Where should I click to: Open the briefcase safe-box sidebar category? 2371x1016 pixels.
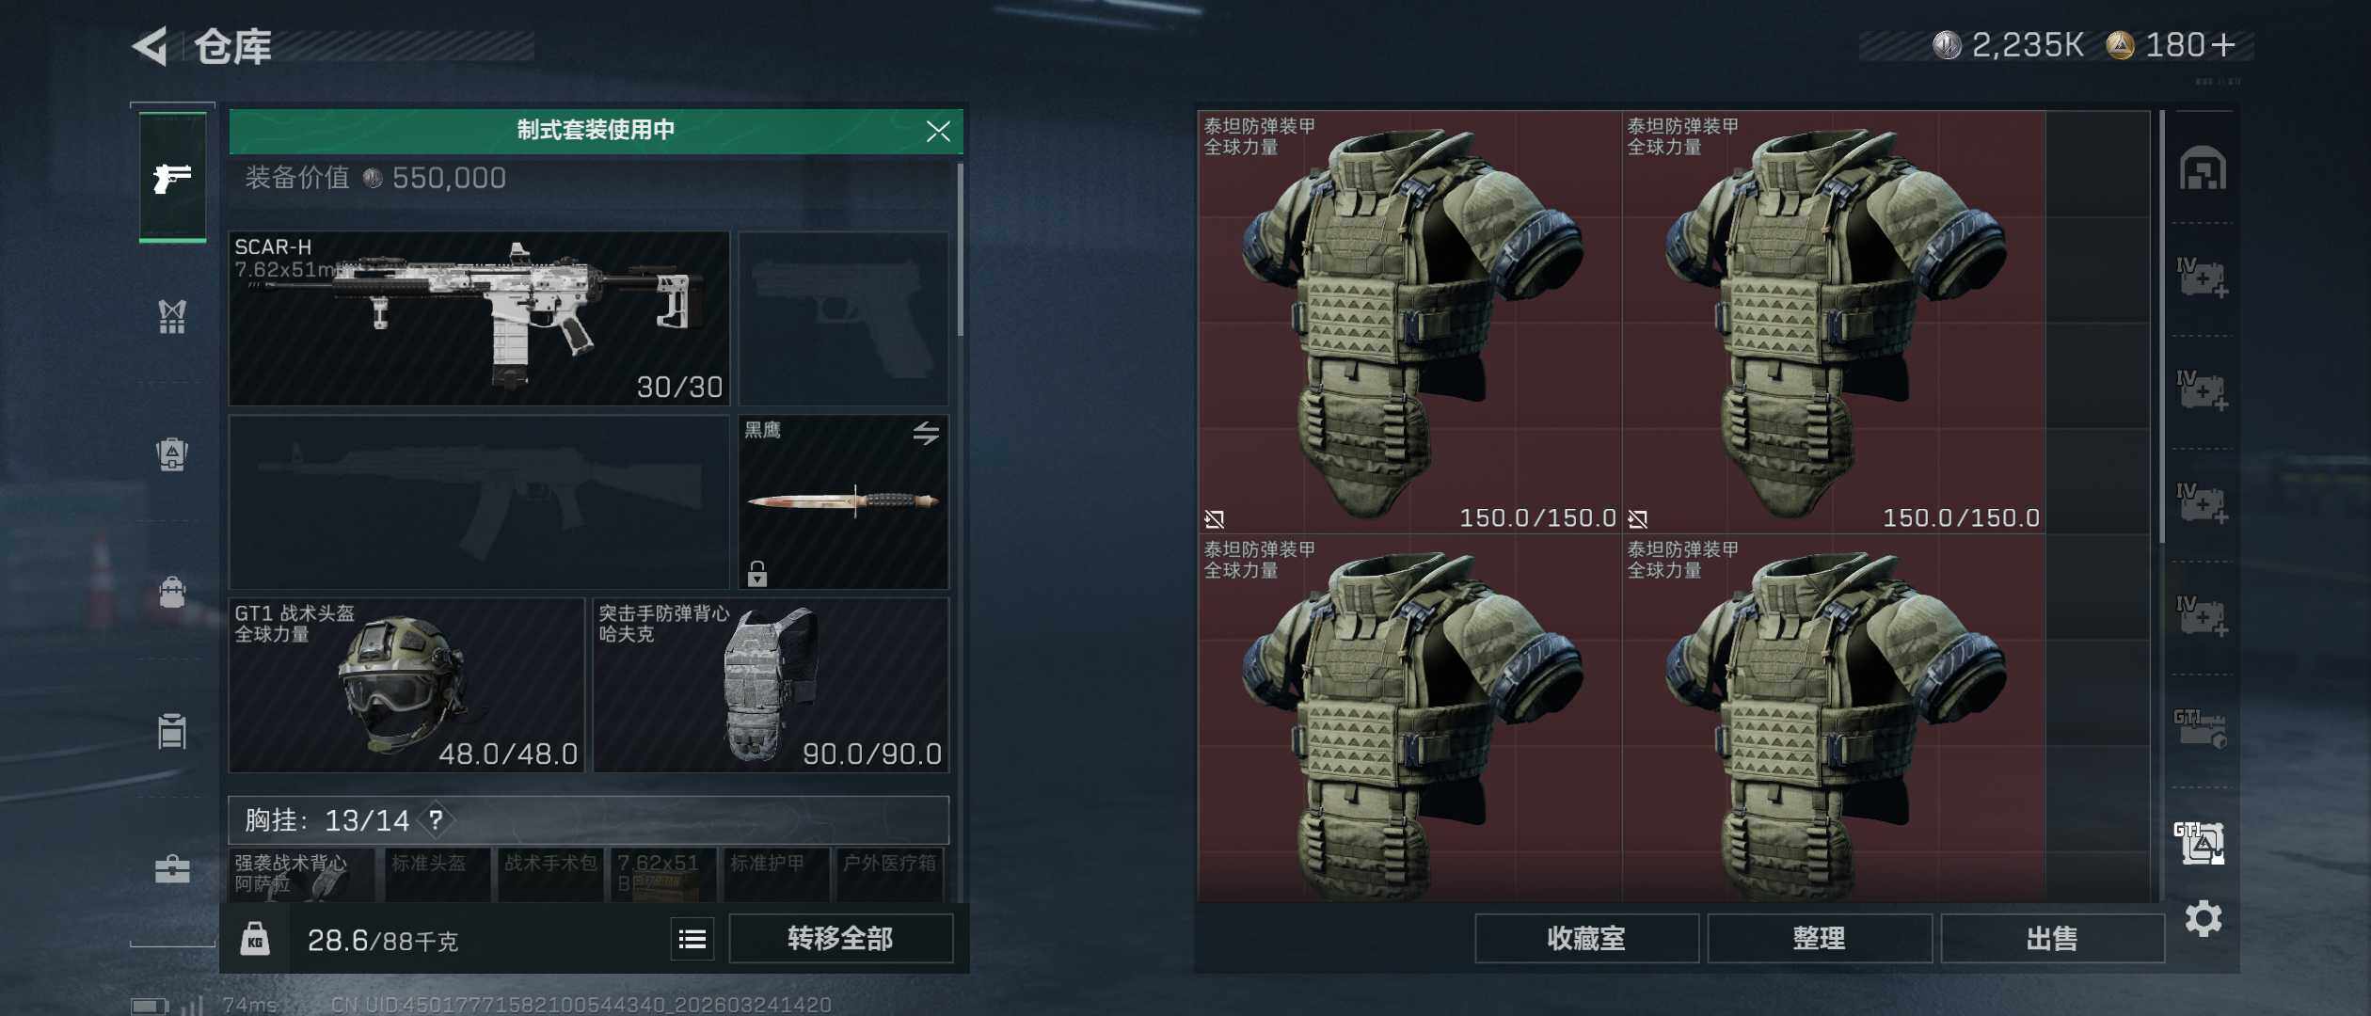point(172,868)
